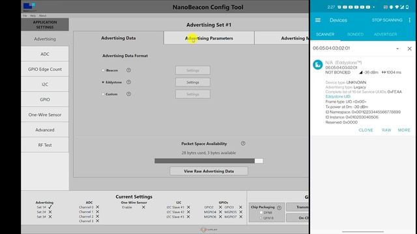Open RF Test in the sidebar
Image resolution: width=417 pixels, height=234 pixels.
point(45,145)
